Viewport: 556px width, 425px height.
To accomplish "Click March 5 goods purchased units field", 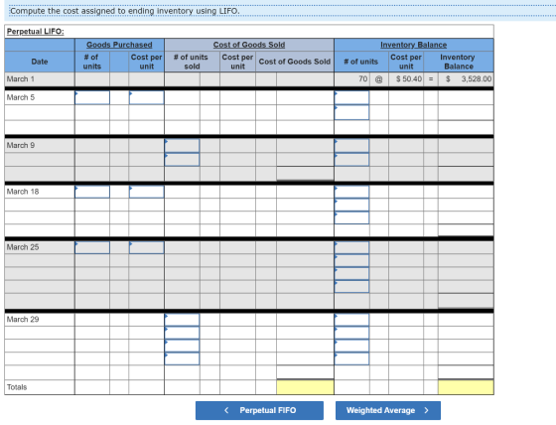I will tap(92, 97).
